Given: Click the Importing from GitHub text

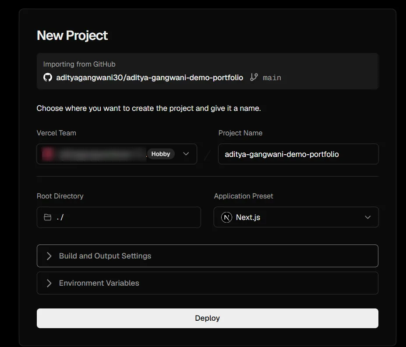Looking at the screenshot, I should [79, 64].
